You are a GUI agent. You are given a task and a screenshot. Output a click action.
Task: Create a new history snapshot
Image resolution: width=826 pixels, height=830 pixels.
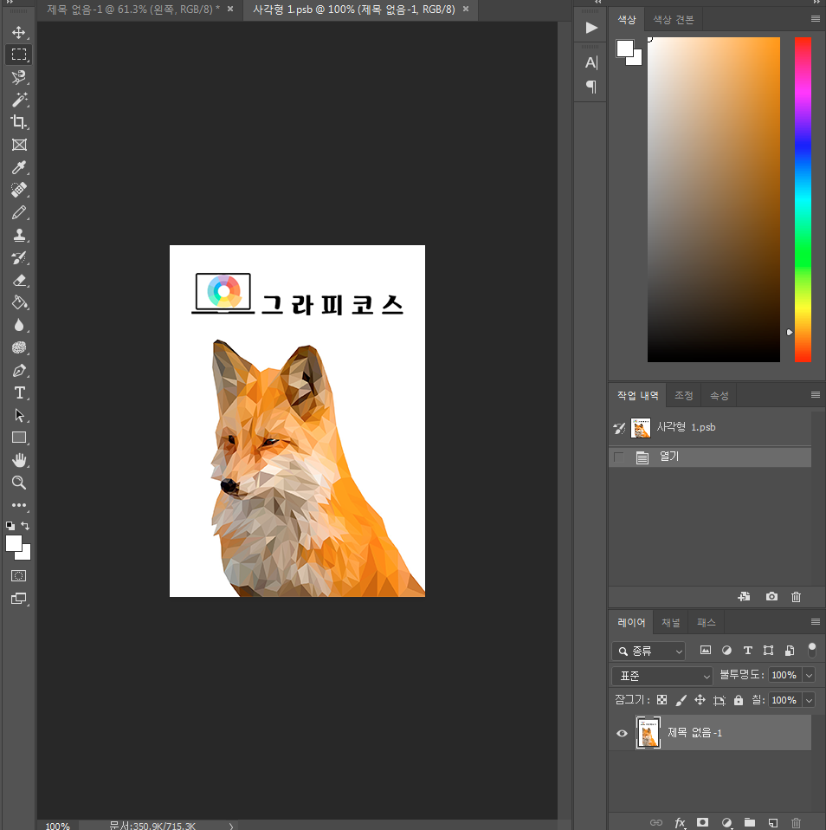point(771,597)
